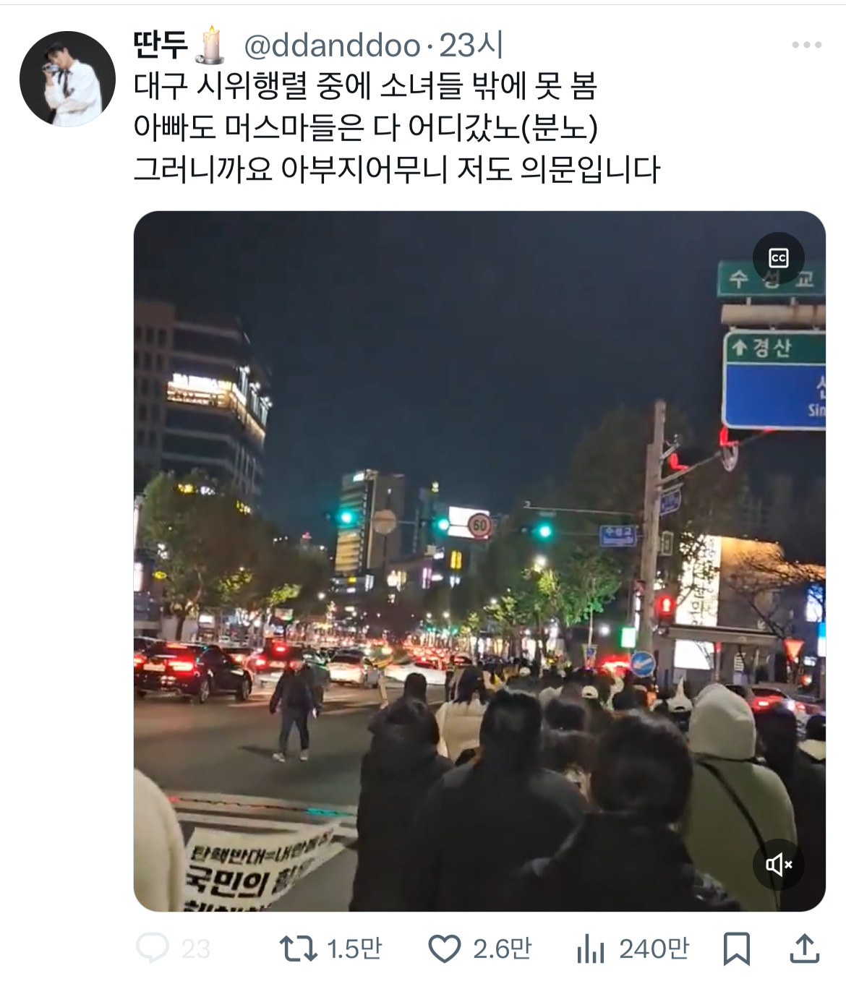Click the candle emoji beside the name
846x984 pixels.
210,44
